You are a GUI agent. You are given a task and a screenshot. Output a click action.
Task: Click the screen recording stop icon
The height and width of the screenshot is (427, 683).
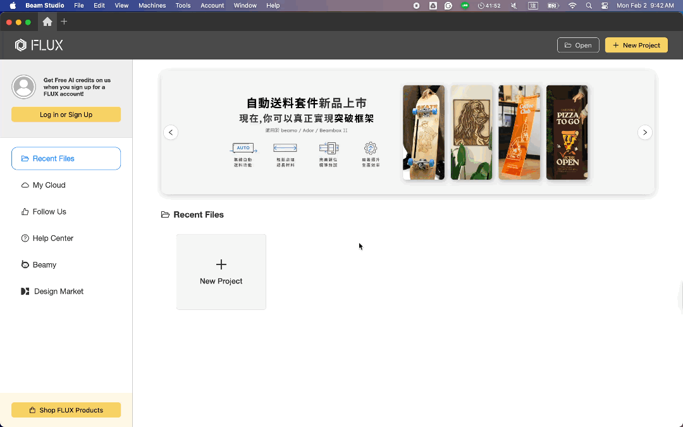[416, 6]
